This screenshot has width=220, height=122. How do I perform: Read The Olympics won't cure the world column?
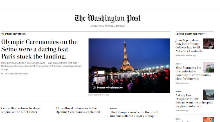point(134,114)
